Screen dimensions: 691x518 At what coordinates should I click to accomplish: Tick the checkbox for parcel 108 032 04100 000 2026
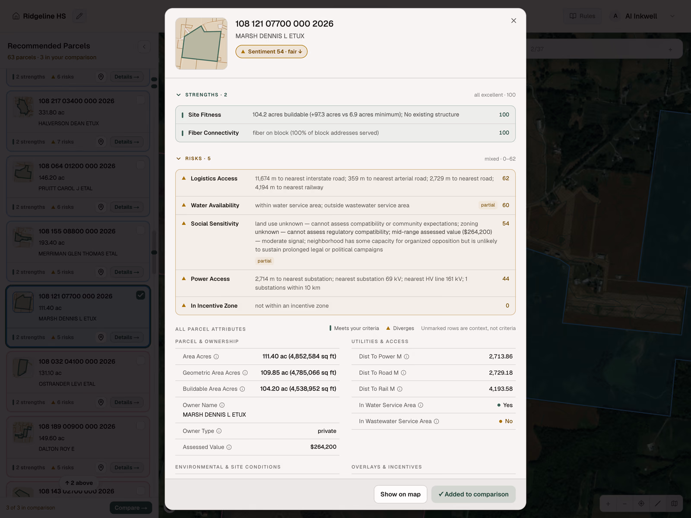pyautogui.click(x=140, y=360)
